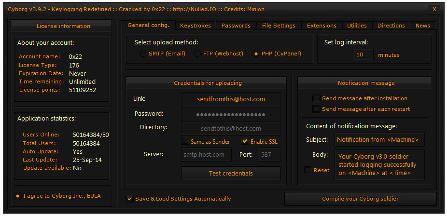Click the License points value 51109252

click(83, 90)
